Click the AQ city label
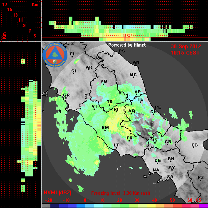 pos(131,111)
